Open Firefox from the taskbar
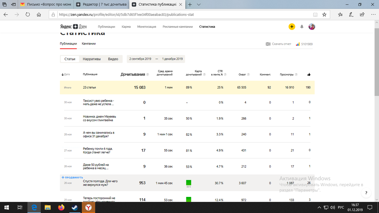Image resolution: width=379 pixels, height=213 pixels. click(x=61, y=207)
